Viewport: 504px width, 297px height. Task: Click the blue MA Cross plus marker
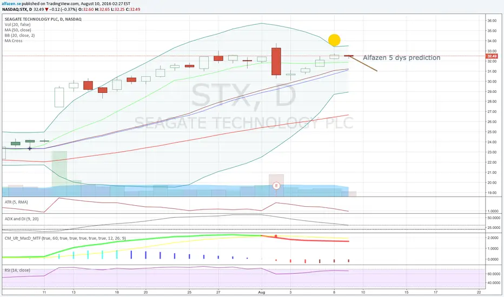(30, 148)
